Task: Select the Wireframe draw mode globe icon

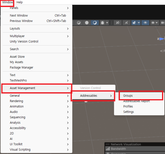Action: pyautogui.click(x=79, y=23)
